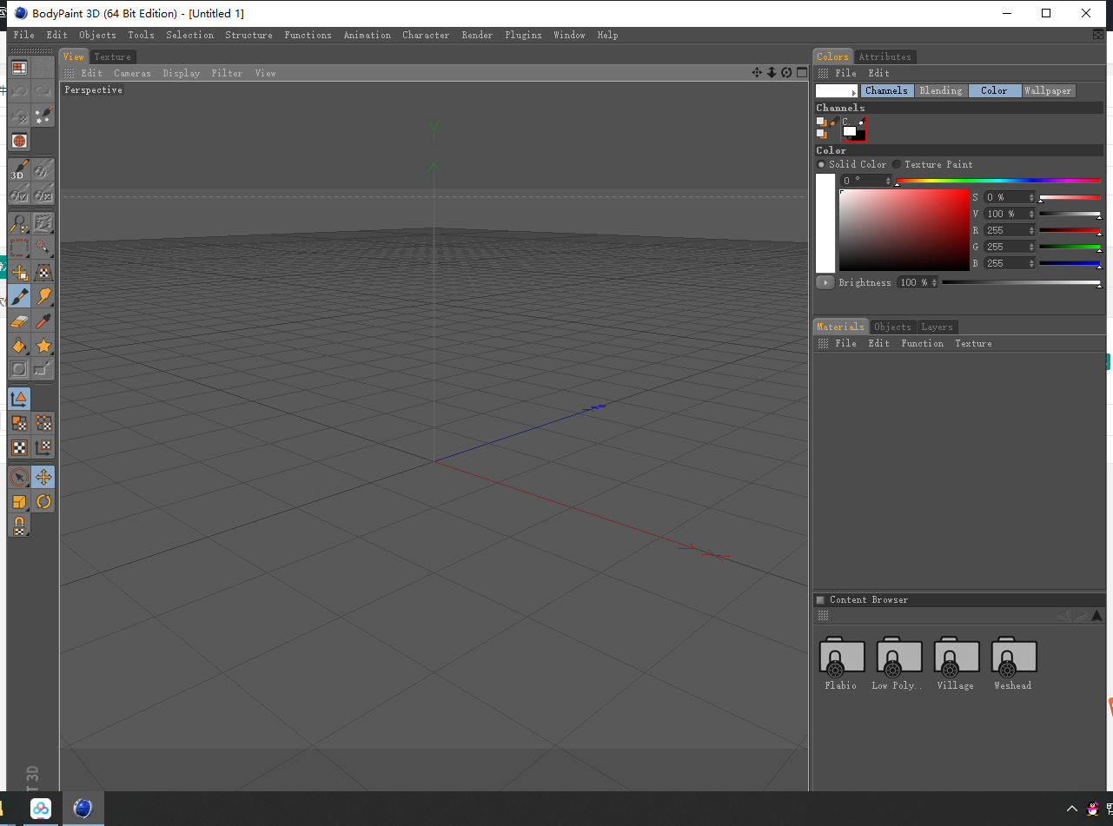Select the Transform Bitmap tool
Viewport: 1113px width, 826px height.
click(43, 272)
